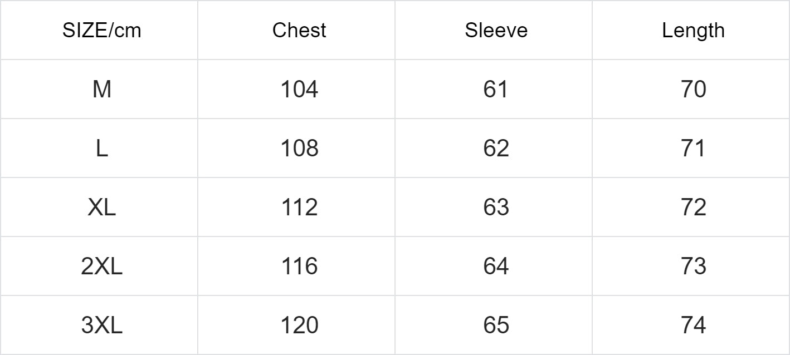Select length value 70

click(693, 89)
